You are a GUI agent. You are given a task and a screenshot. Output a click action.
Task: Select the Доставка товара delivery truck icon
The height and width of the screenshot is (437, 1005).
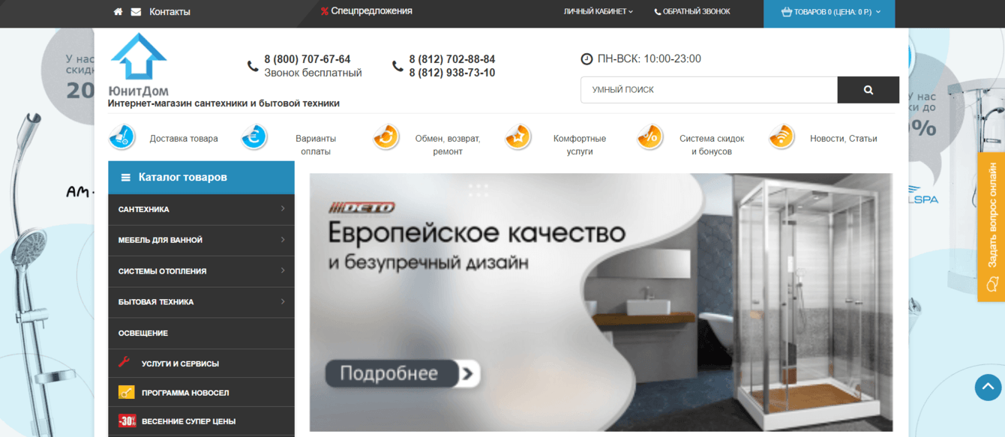[x=121, y=138]
